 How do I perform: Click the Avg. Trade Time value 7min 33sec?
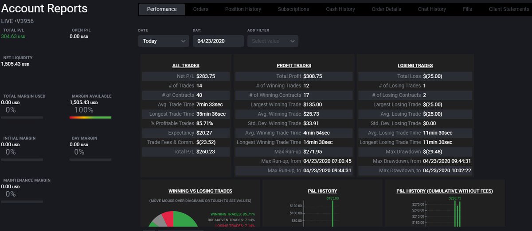click(x=210, y=105)
